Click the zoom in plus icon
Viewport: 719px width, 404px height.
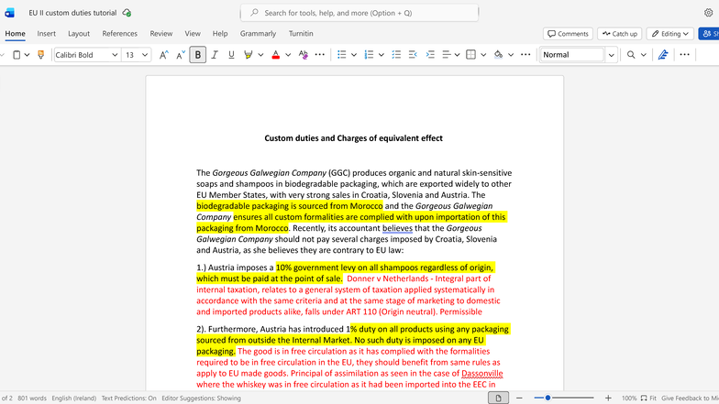608,399
